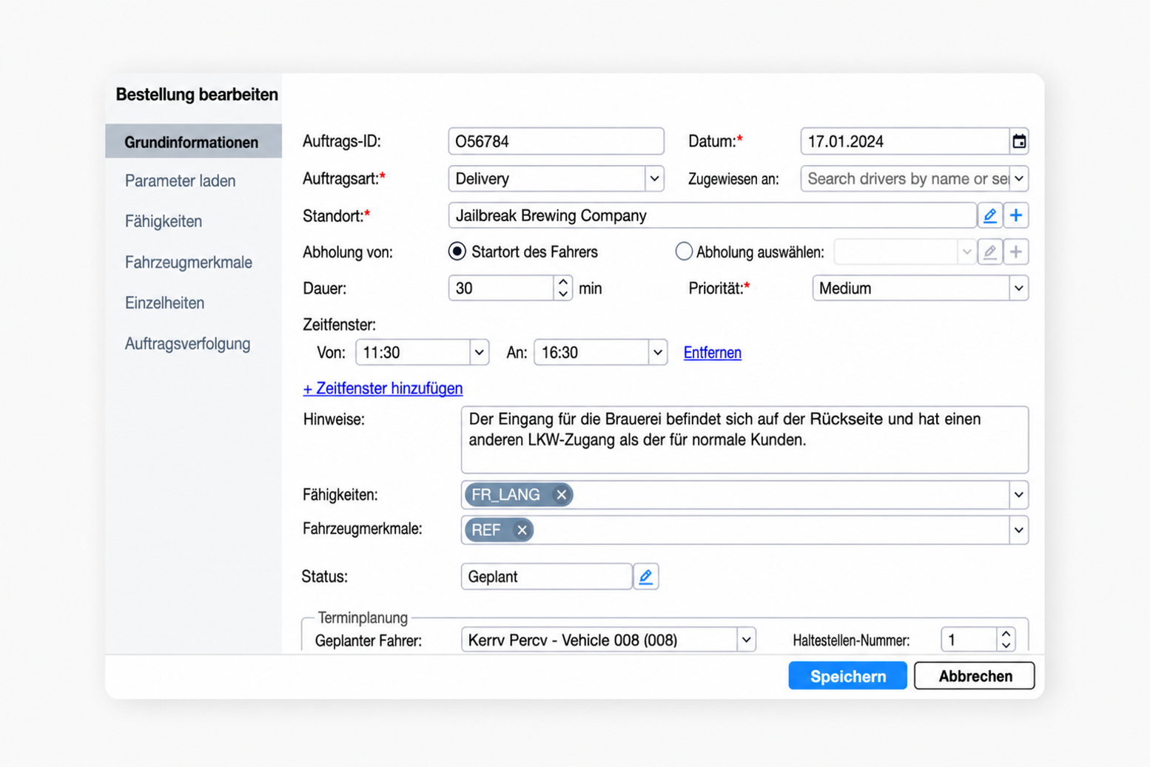The width and height of the screenshot is (1150, 767).
Task: Decrease Dauer with the down arrow
Action: pos(563,294)
